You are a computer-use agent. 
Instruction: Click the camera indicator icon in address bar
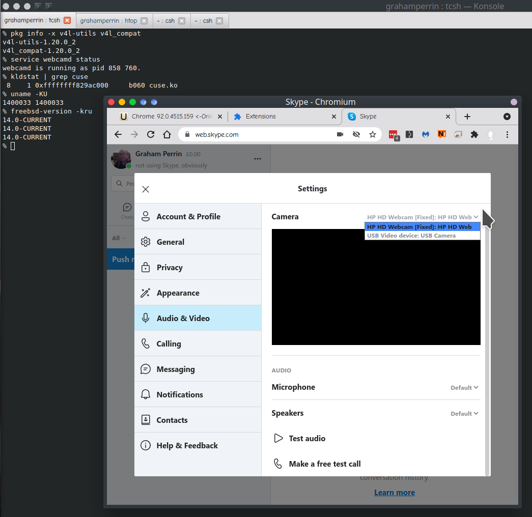point(340,134)
